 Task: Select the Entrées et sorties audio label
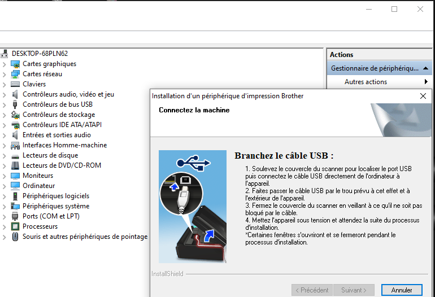(57, 135)
